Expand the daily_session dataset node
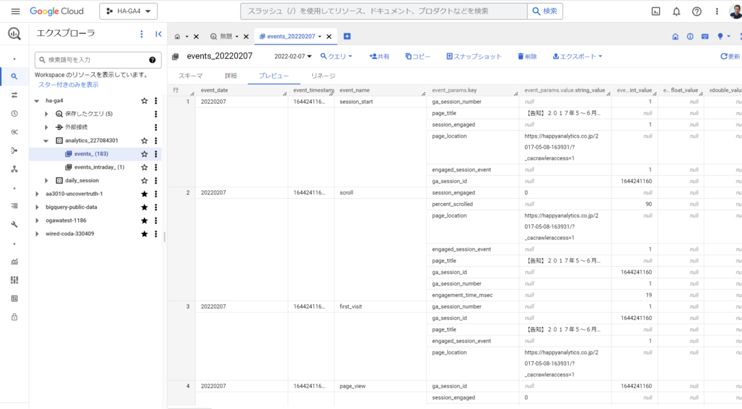Screen dimensions: 742x409 (x=47, y=180)
